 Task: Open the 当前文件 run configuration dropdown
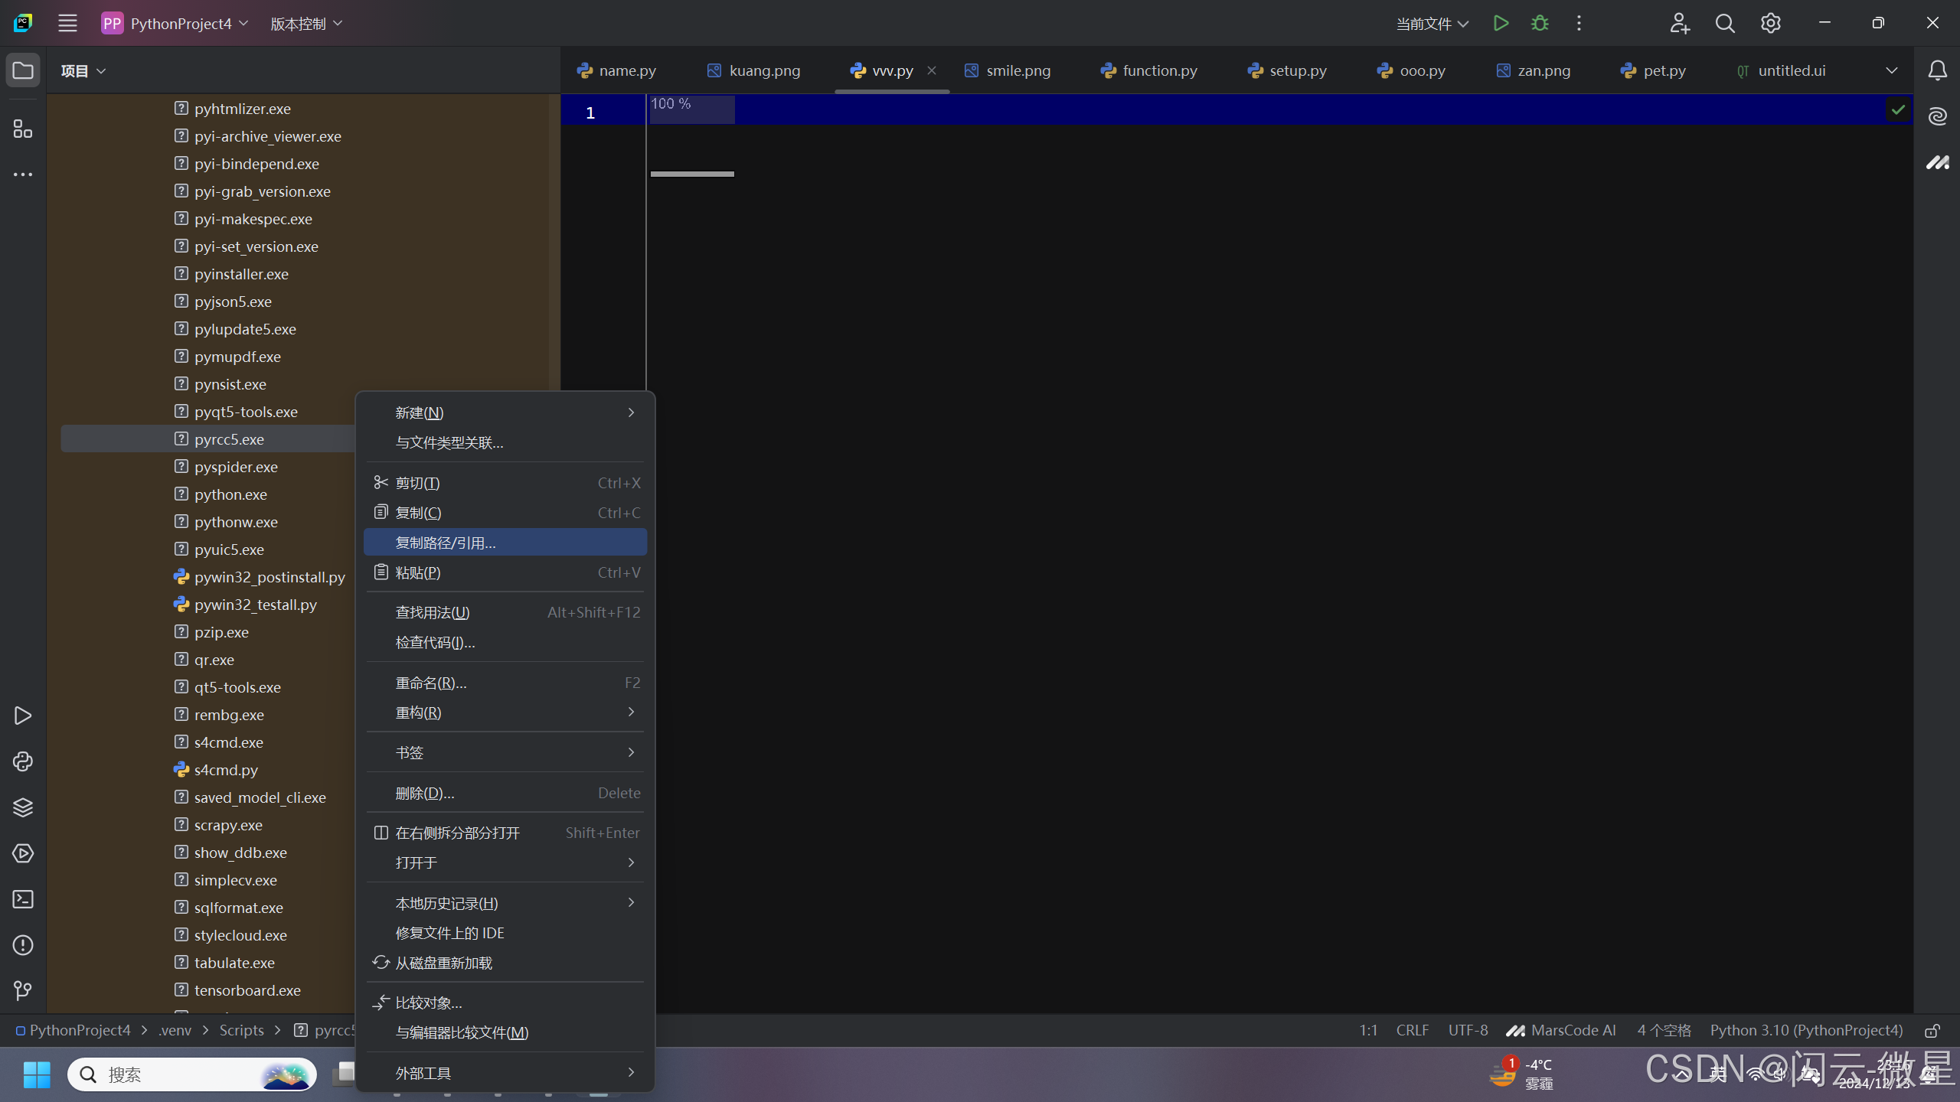1432,24
